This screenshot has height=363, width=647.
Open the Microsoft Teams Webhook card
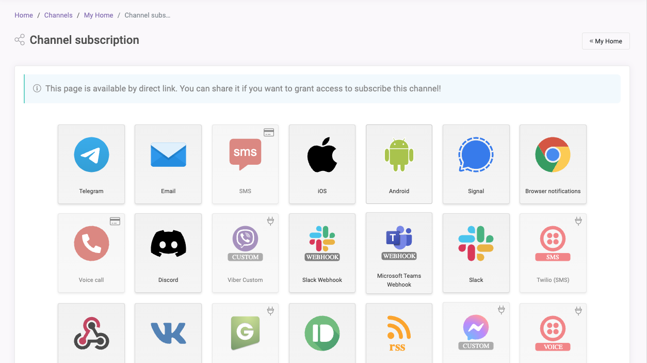click(399, 253)
